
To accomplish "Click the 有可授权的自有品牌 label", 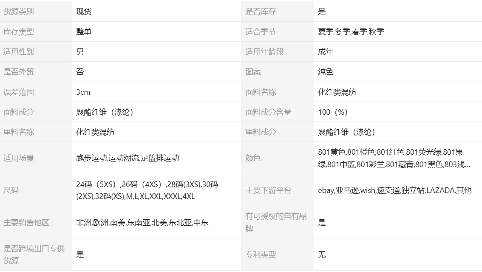I will click(x=276, y=222).
